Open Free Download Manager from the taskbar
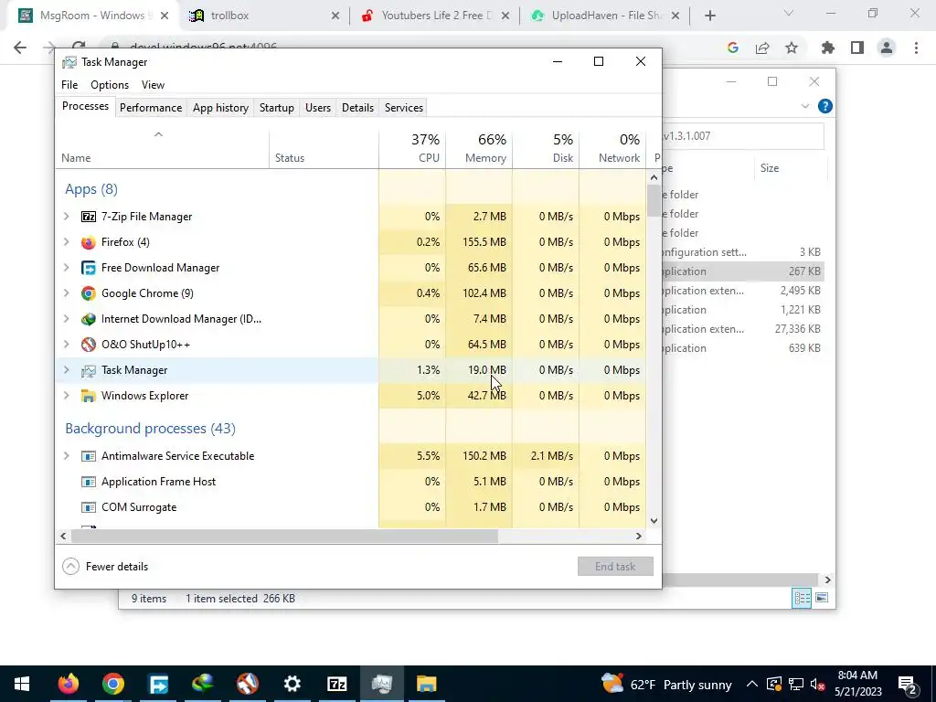Screen dimensions: 936x702 pos(158,684)
